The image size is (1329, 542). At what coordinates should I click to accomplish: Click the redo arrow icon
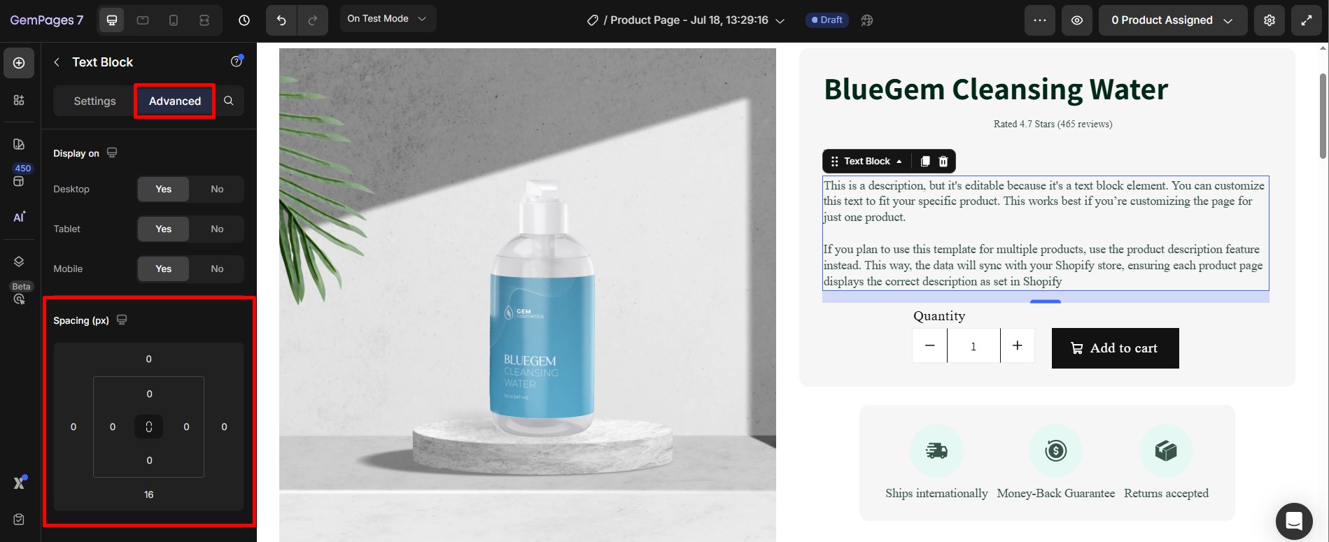pyautogui.click(x=313, y=20)
